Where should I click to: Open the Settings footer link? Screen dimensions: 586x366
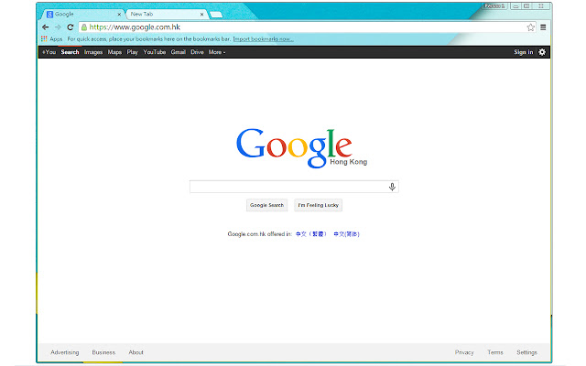coord(527,352)
